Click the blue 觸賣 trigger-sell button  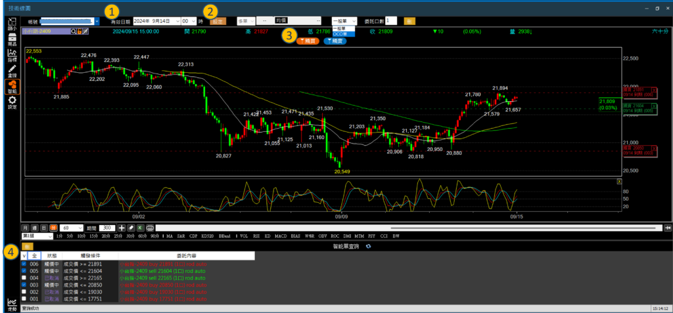click(x=335, y=41)
